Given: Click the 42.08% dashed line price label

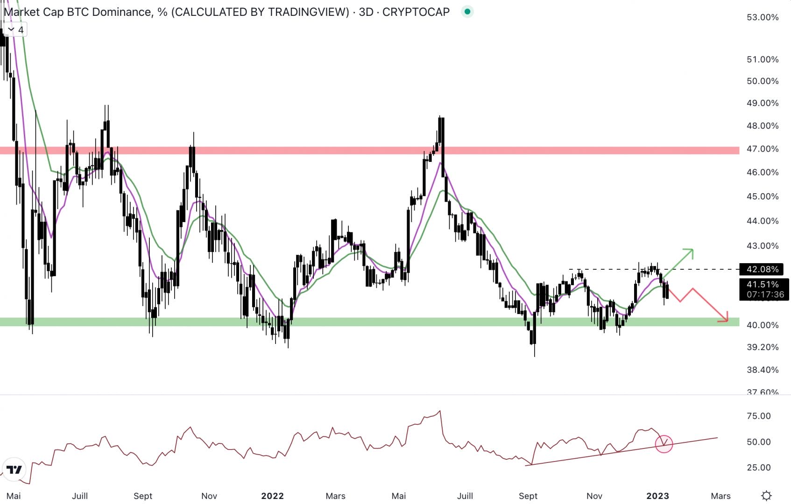Looking at the screenshot, I should click(762, 269).
